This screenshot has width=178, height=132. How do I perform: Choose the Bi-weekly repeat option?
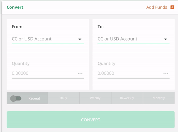coord(127,98)
